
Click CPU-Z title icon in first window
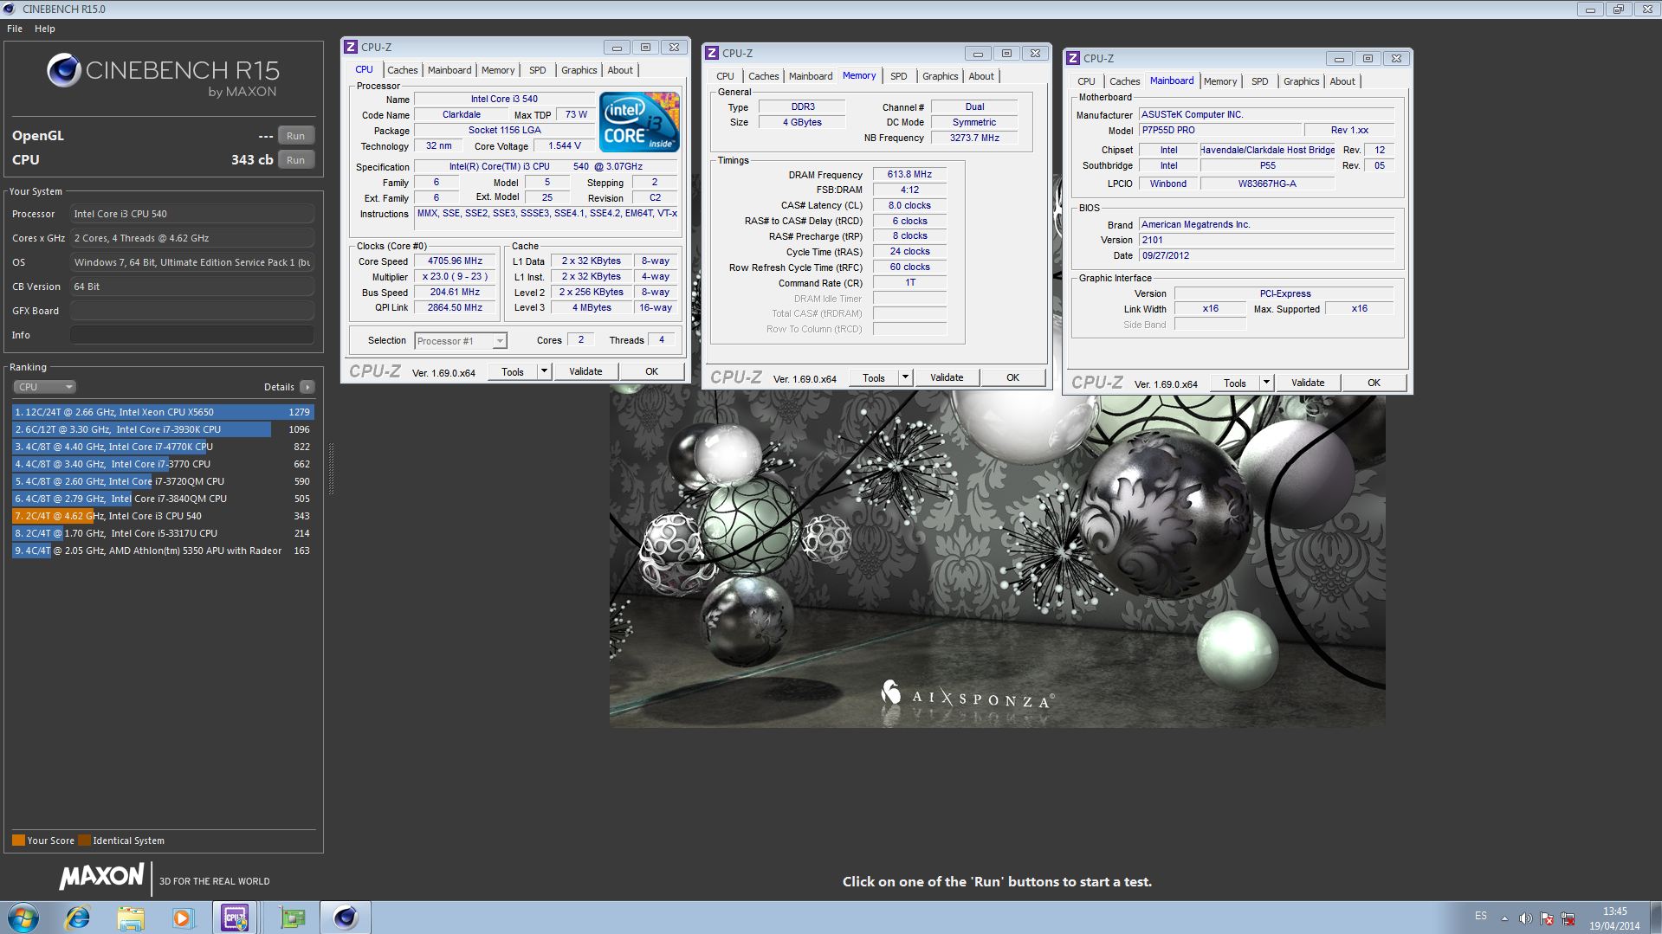[x=351, y=48]
